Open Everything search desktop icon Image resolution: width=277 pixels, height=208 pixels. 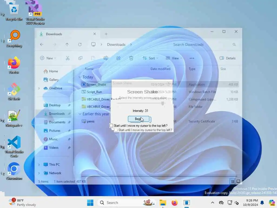14,39
